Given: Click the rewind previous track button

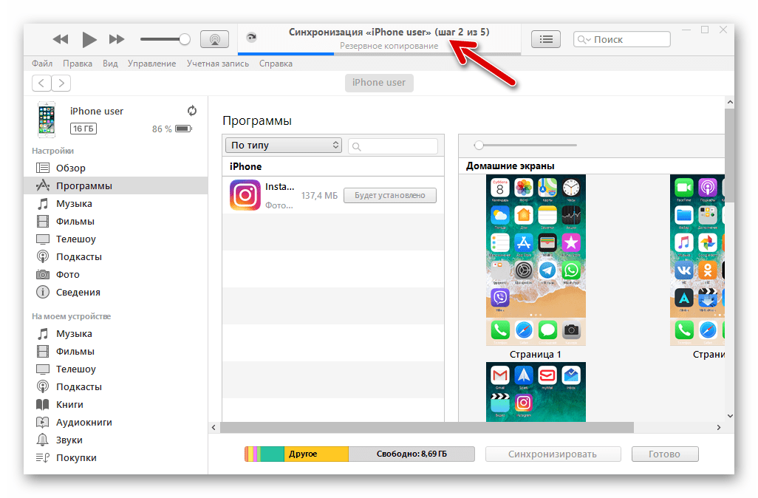Looking at the screenshot, I should [x=61, y=39].
